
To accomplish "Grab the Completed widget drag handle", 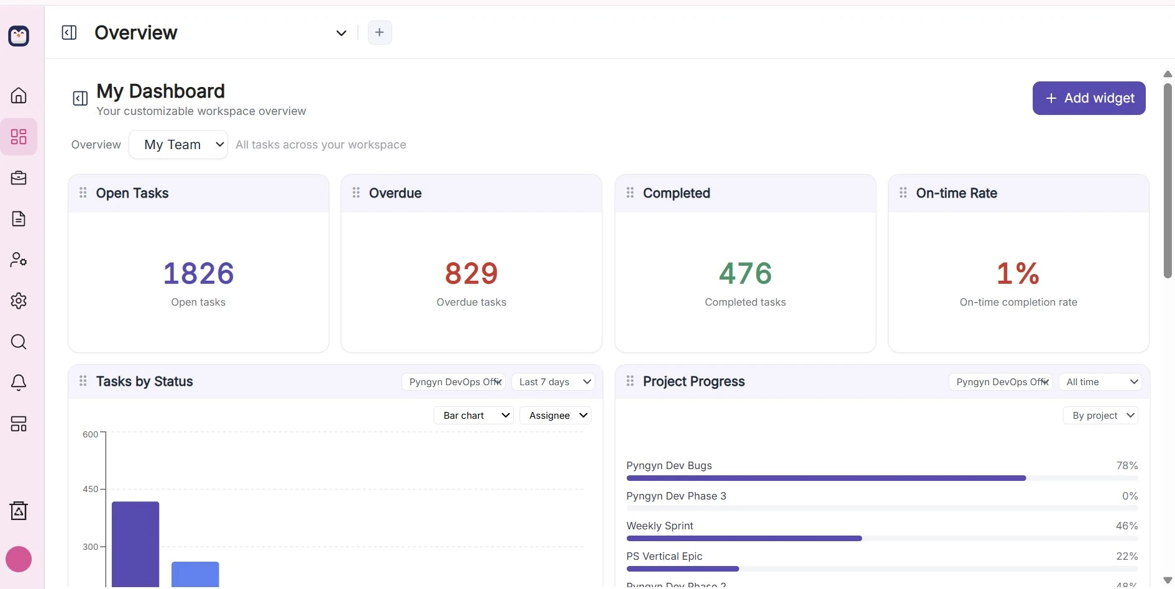I will pyautogui.click(x=630, y=193).
